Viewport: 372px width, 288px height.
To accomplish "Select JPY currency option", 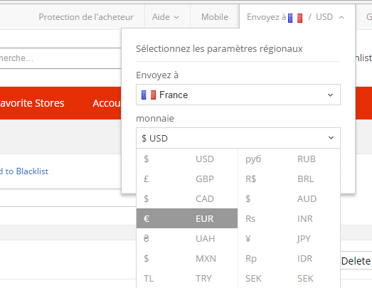I will point(289,238).
